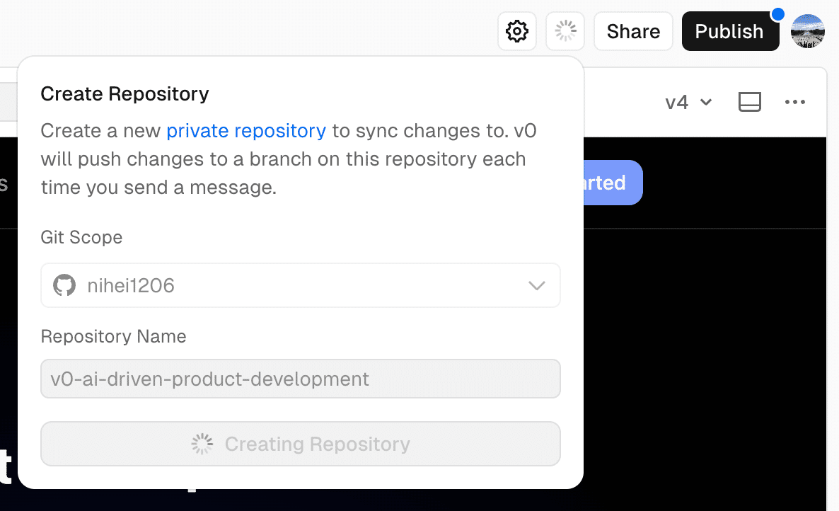The width and height of the screenshot is (839, 511).
Task: Open the nihei1206 Git Scope dropdown
Action: coord(301,285)
